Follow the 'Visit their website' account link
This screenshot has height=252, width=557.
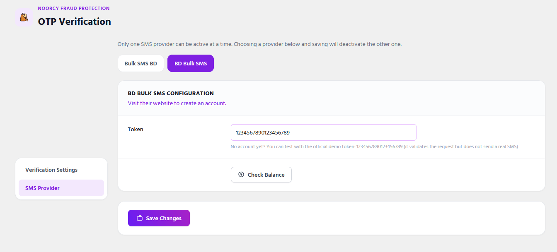point(177,103)
